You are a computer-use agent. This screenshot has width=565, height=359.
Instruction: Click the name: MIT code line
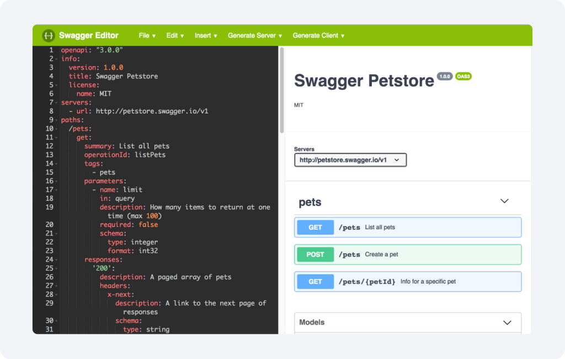click(94, 94)
